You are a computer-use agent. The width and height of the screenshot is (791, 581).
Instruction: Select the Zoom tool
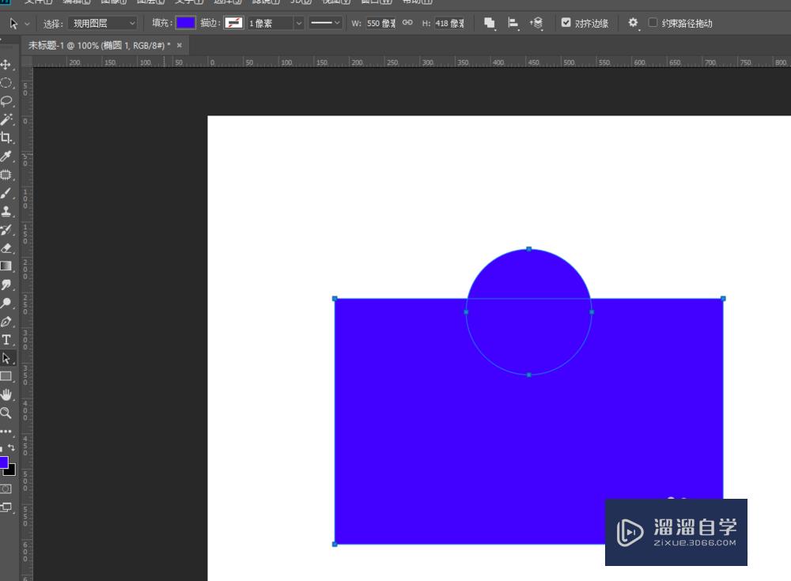pos(6,413)
